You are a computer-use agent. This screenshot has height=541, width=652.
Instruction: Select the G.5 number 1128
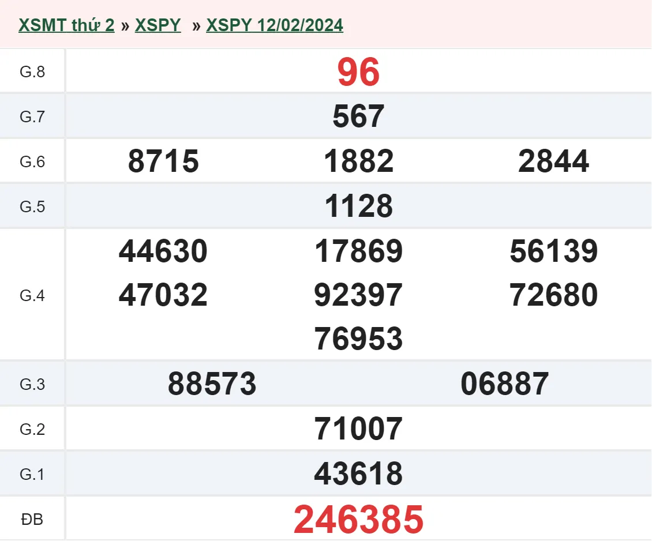pyautogui.click(x=358, y=206)
